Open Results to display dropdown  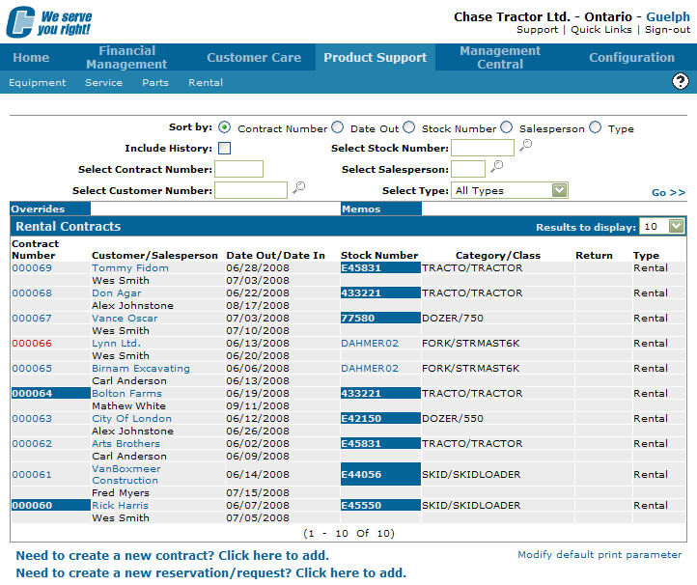pyautogui.click(x=661, y=226)
